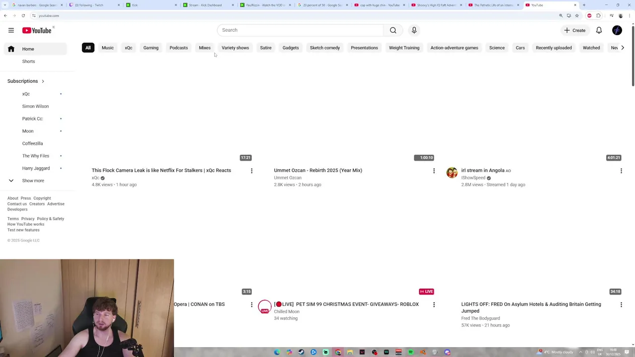The height and width of the screenshot is (357, 635).
Task: Open Test new features link
Action: (x=23, y=230)
